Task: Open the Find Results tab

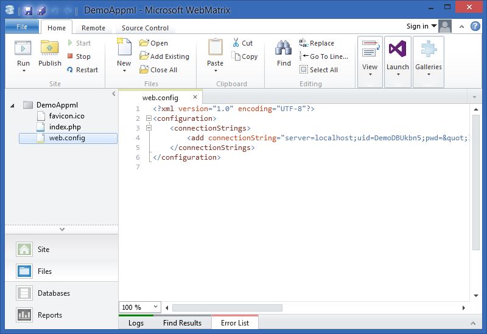Action: [182, 323]
